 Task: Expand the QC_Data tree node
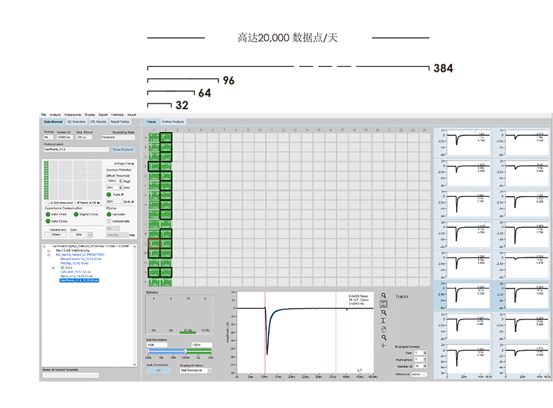tap(53, 268)
